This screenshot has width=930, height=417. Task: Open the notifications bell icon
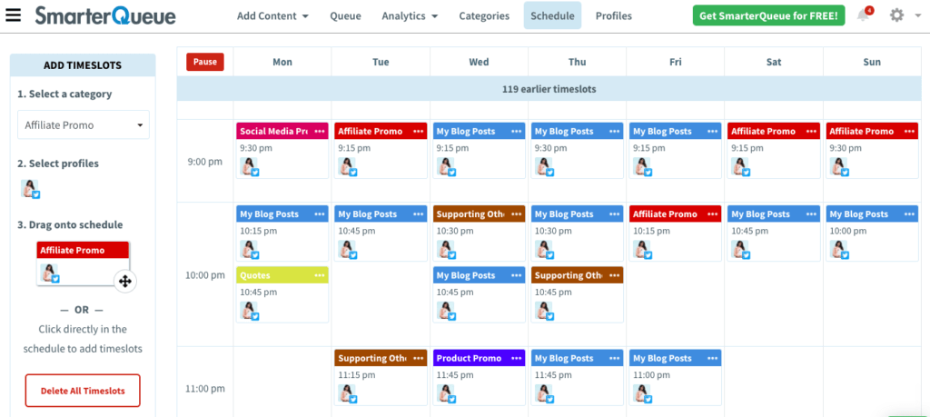pos(865,15)
